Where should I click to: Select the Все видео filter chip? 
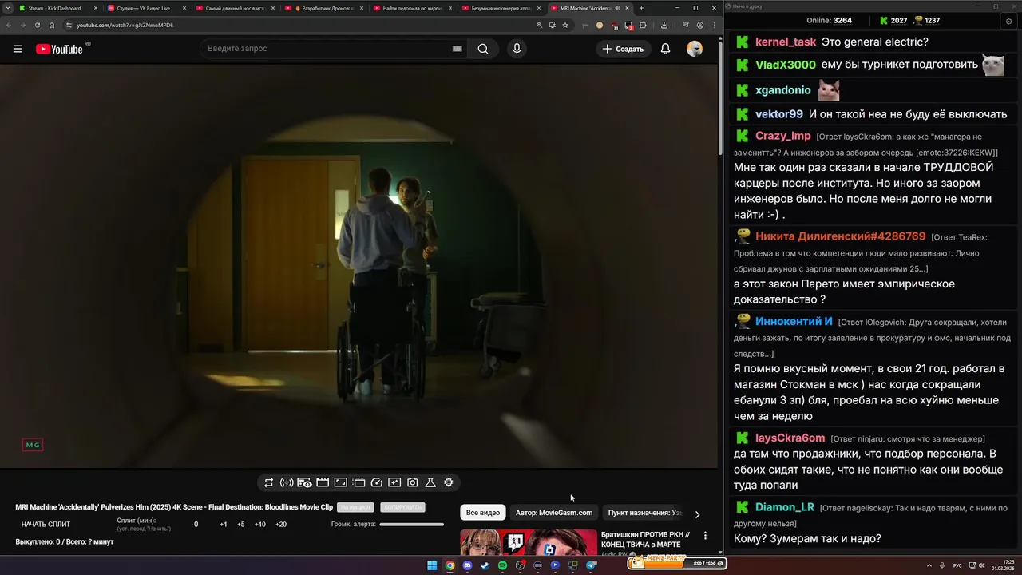tap(483, 513)
